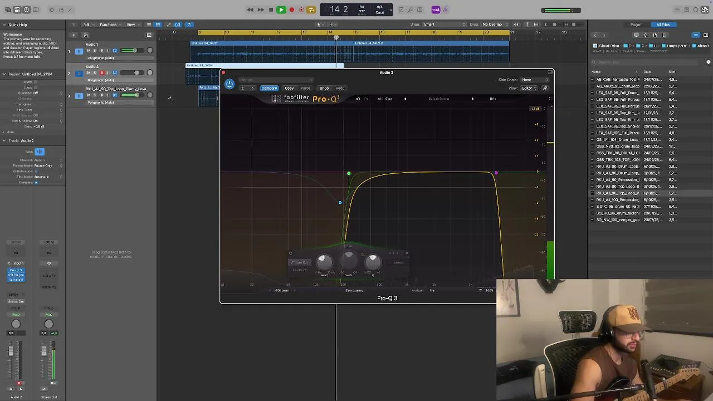Toggle the automation show/hide icon
Viewport: 713px width, 401px height.
pyautogui.click(x=168, y=25)
